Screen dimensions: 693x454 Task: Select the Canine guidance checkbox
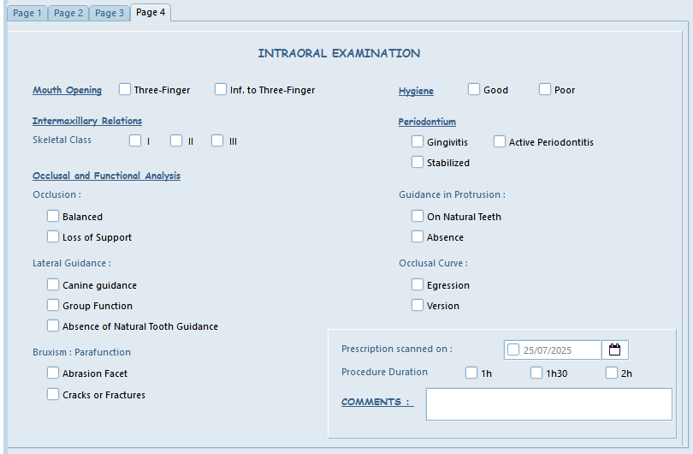tap(53, 284)
